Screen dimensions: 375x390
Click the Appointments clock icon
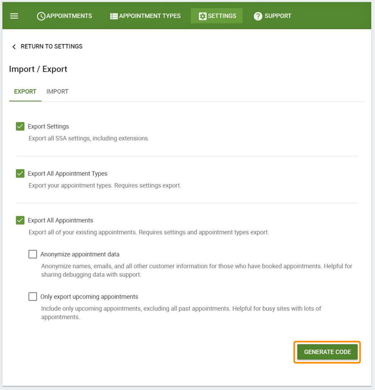[41, 16]
